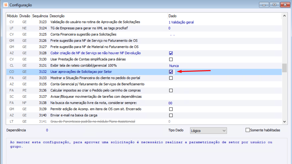292x164 pixels.
Task: Tick checkbox for Permitir edição de Acomp. em itens de OS
Action: point(171,109)
